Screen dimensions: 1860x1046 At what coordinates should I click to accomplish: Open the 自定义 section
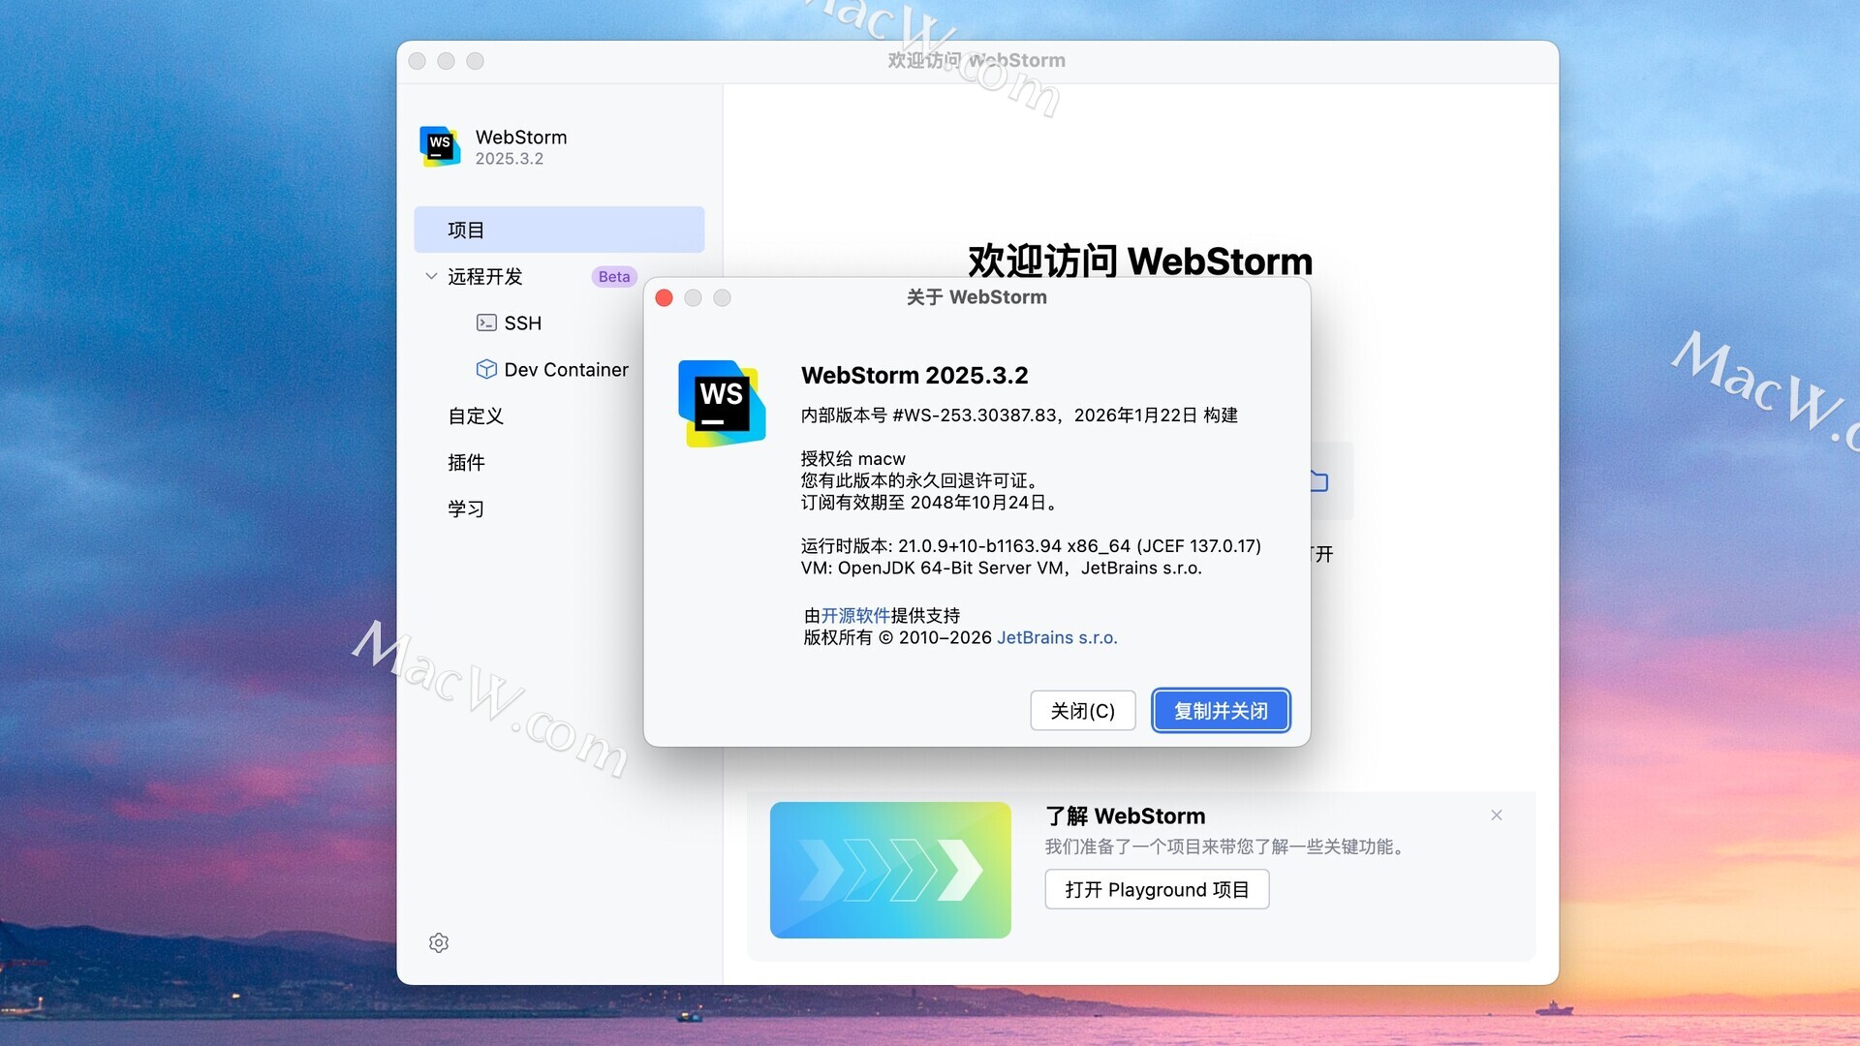point(476,415)
